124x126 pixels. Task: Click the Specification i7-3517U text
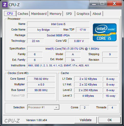[x=73, y=49]
